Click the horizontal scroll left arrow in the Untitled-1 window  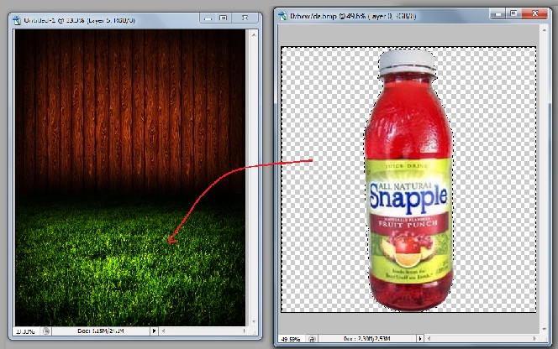coord(163,331)
